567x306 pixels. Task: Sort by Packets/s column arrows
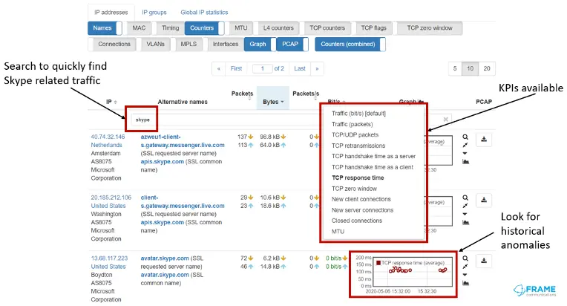tap(315, 98)
